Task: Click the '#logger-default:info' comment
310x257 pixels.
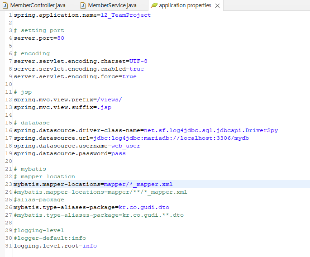Action: 50,238
